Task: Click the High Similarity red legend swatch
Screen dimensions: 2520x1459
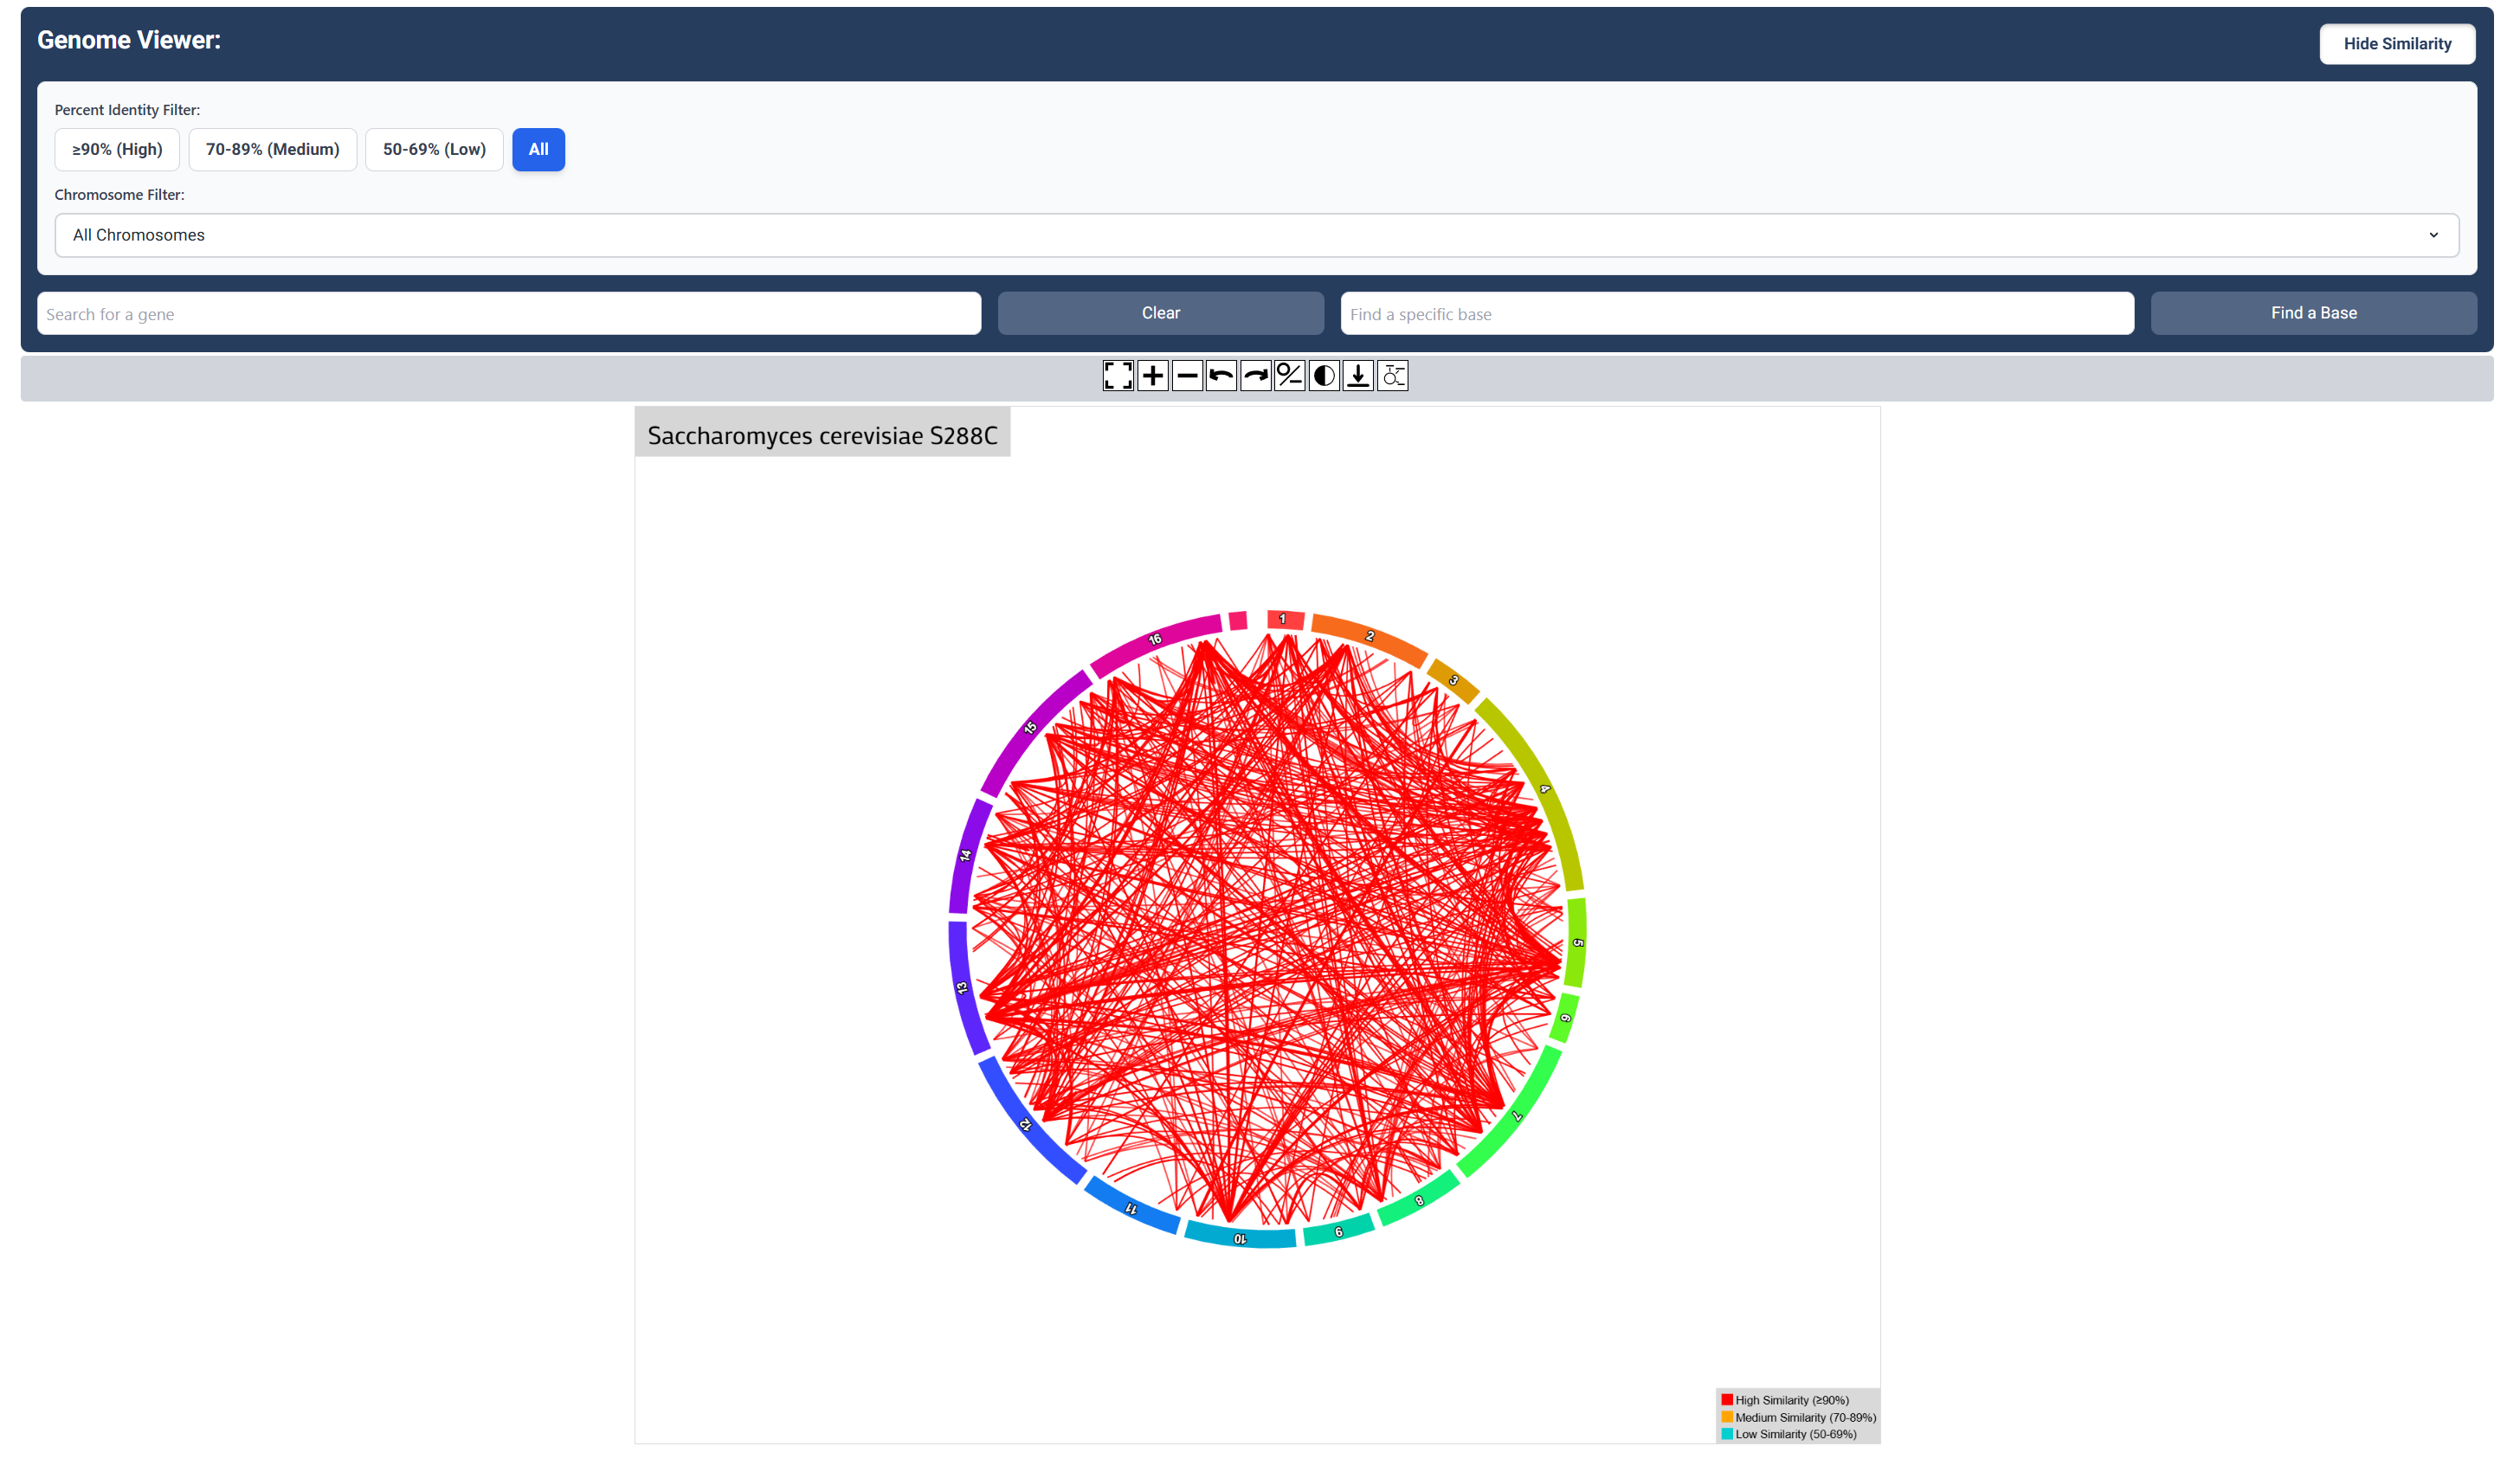Action: click(1726, 1399)
